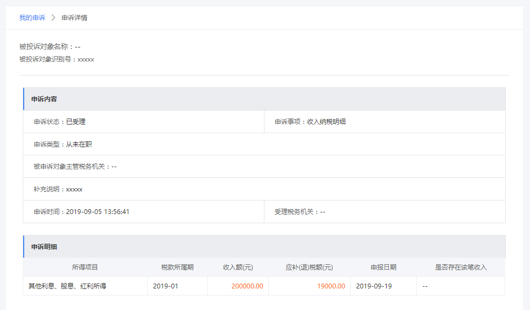Click the 补充说明 row
This screenshot has height=310, width=530.
[x=58, y=189]
